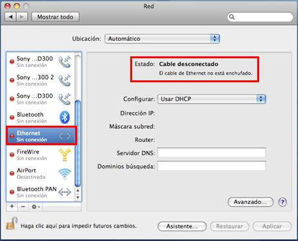The width and height of the screenshot is (298, 241).
Task: Click the Restaurar button
Action: pyautogui.click(x=229, y=226)
